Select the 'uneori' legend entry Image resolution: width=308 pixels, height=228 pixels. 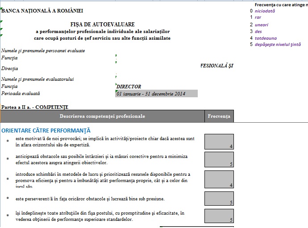coord(262,25)
